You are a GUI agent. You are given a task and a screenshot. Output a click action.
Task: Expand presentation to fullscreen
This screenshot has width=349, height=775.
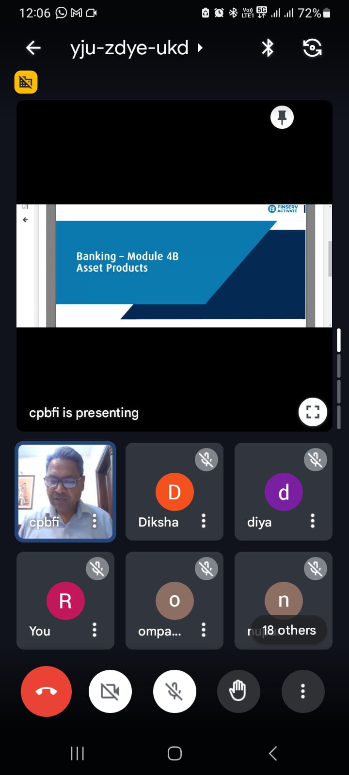pos(313,412)
